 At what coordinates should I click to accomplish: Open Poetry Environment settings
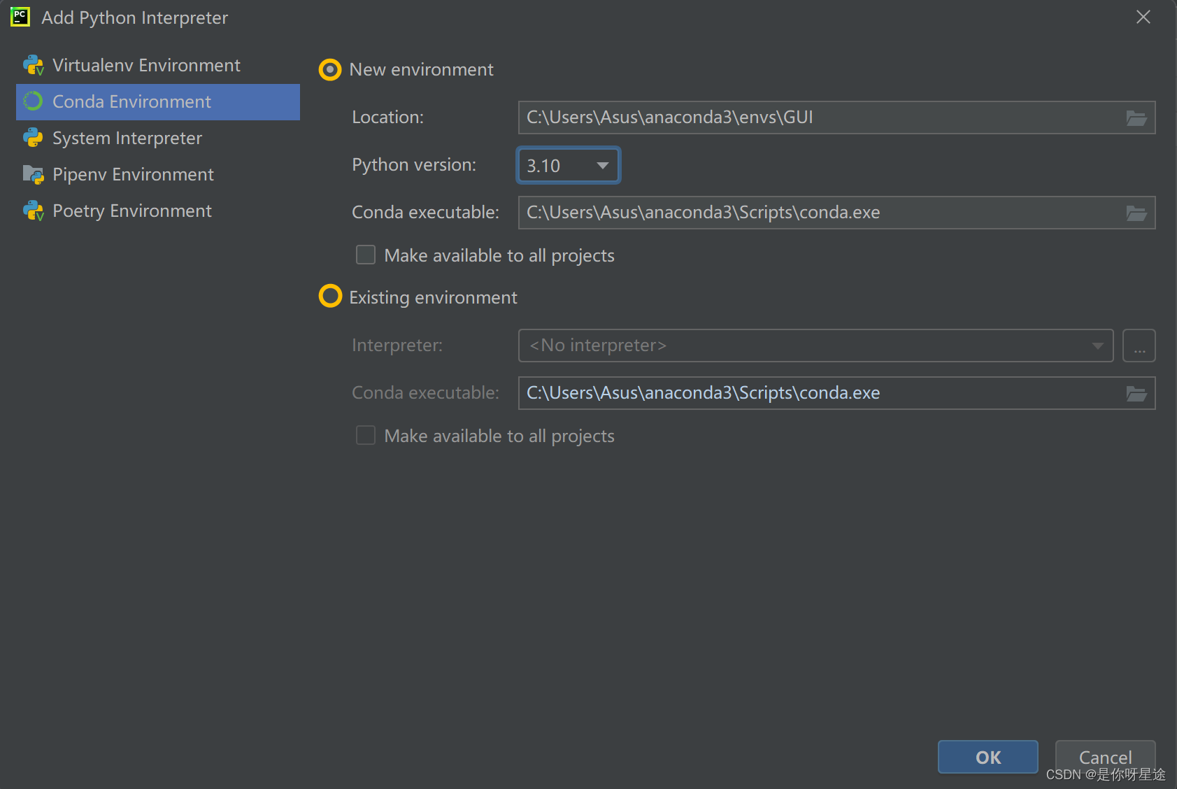158,211
